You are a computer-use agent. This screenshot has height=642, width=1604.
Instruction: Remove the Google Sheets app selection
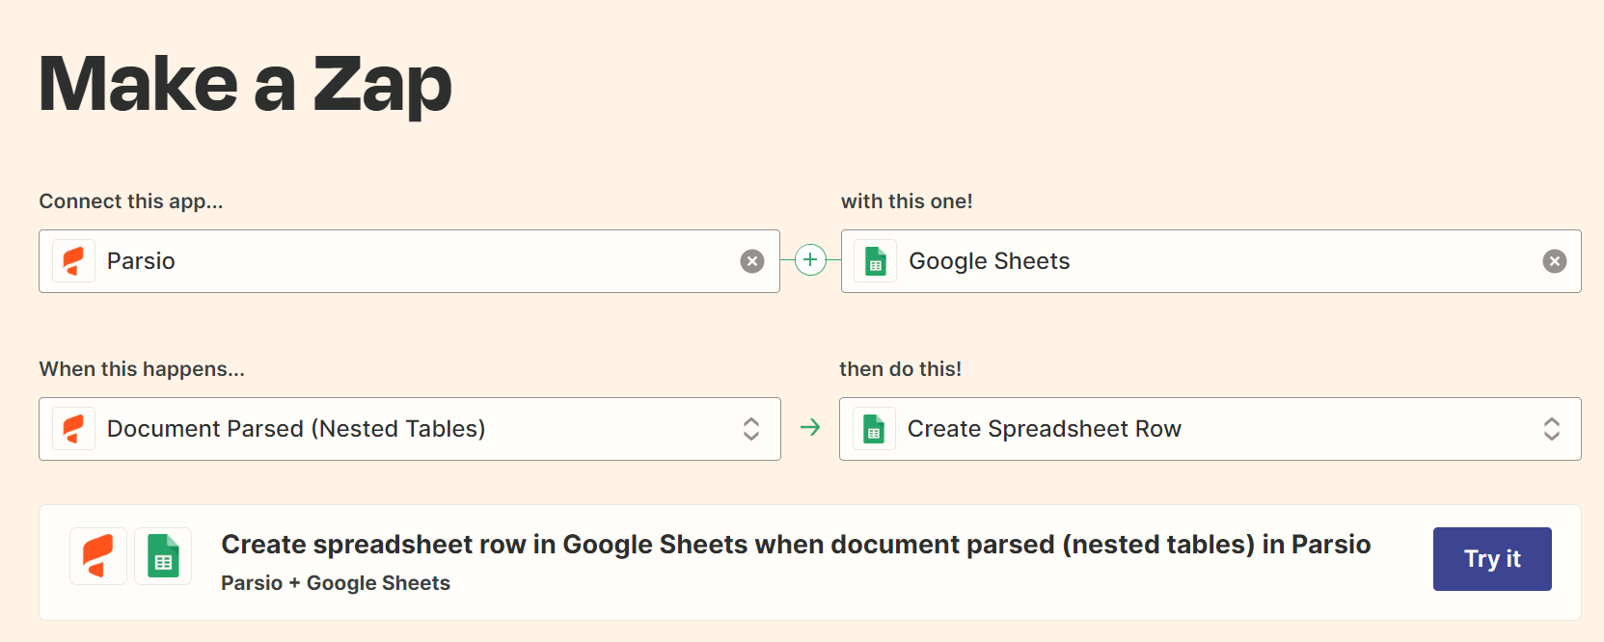1555,261
